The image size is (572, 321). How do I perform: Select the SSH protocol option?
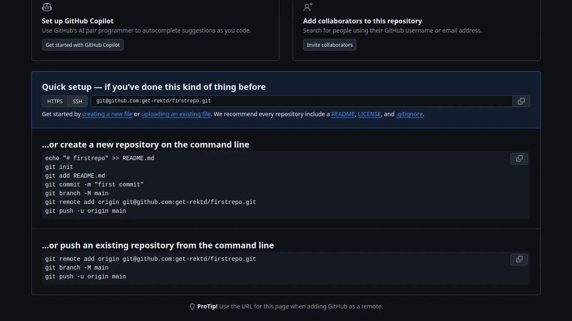click(x=77, y=101)
